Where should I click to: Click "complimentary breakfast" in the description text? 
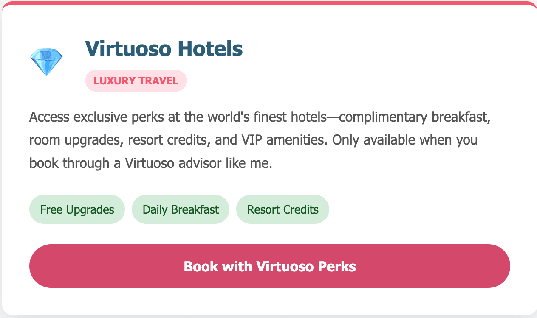415,117
